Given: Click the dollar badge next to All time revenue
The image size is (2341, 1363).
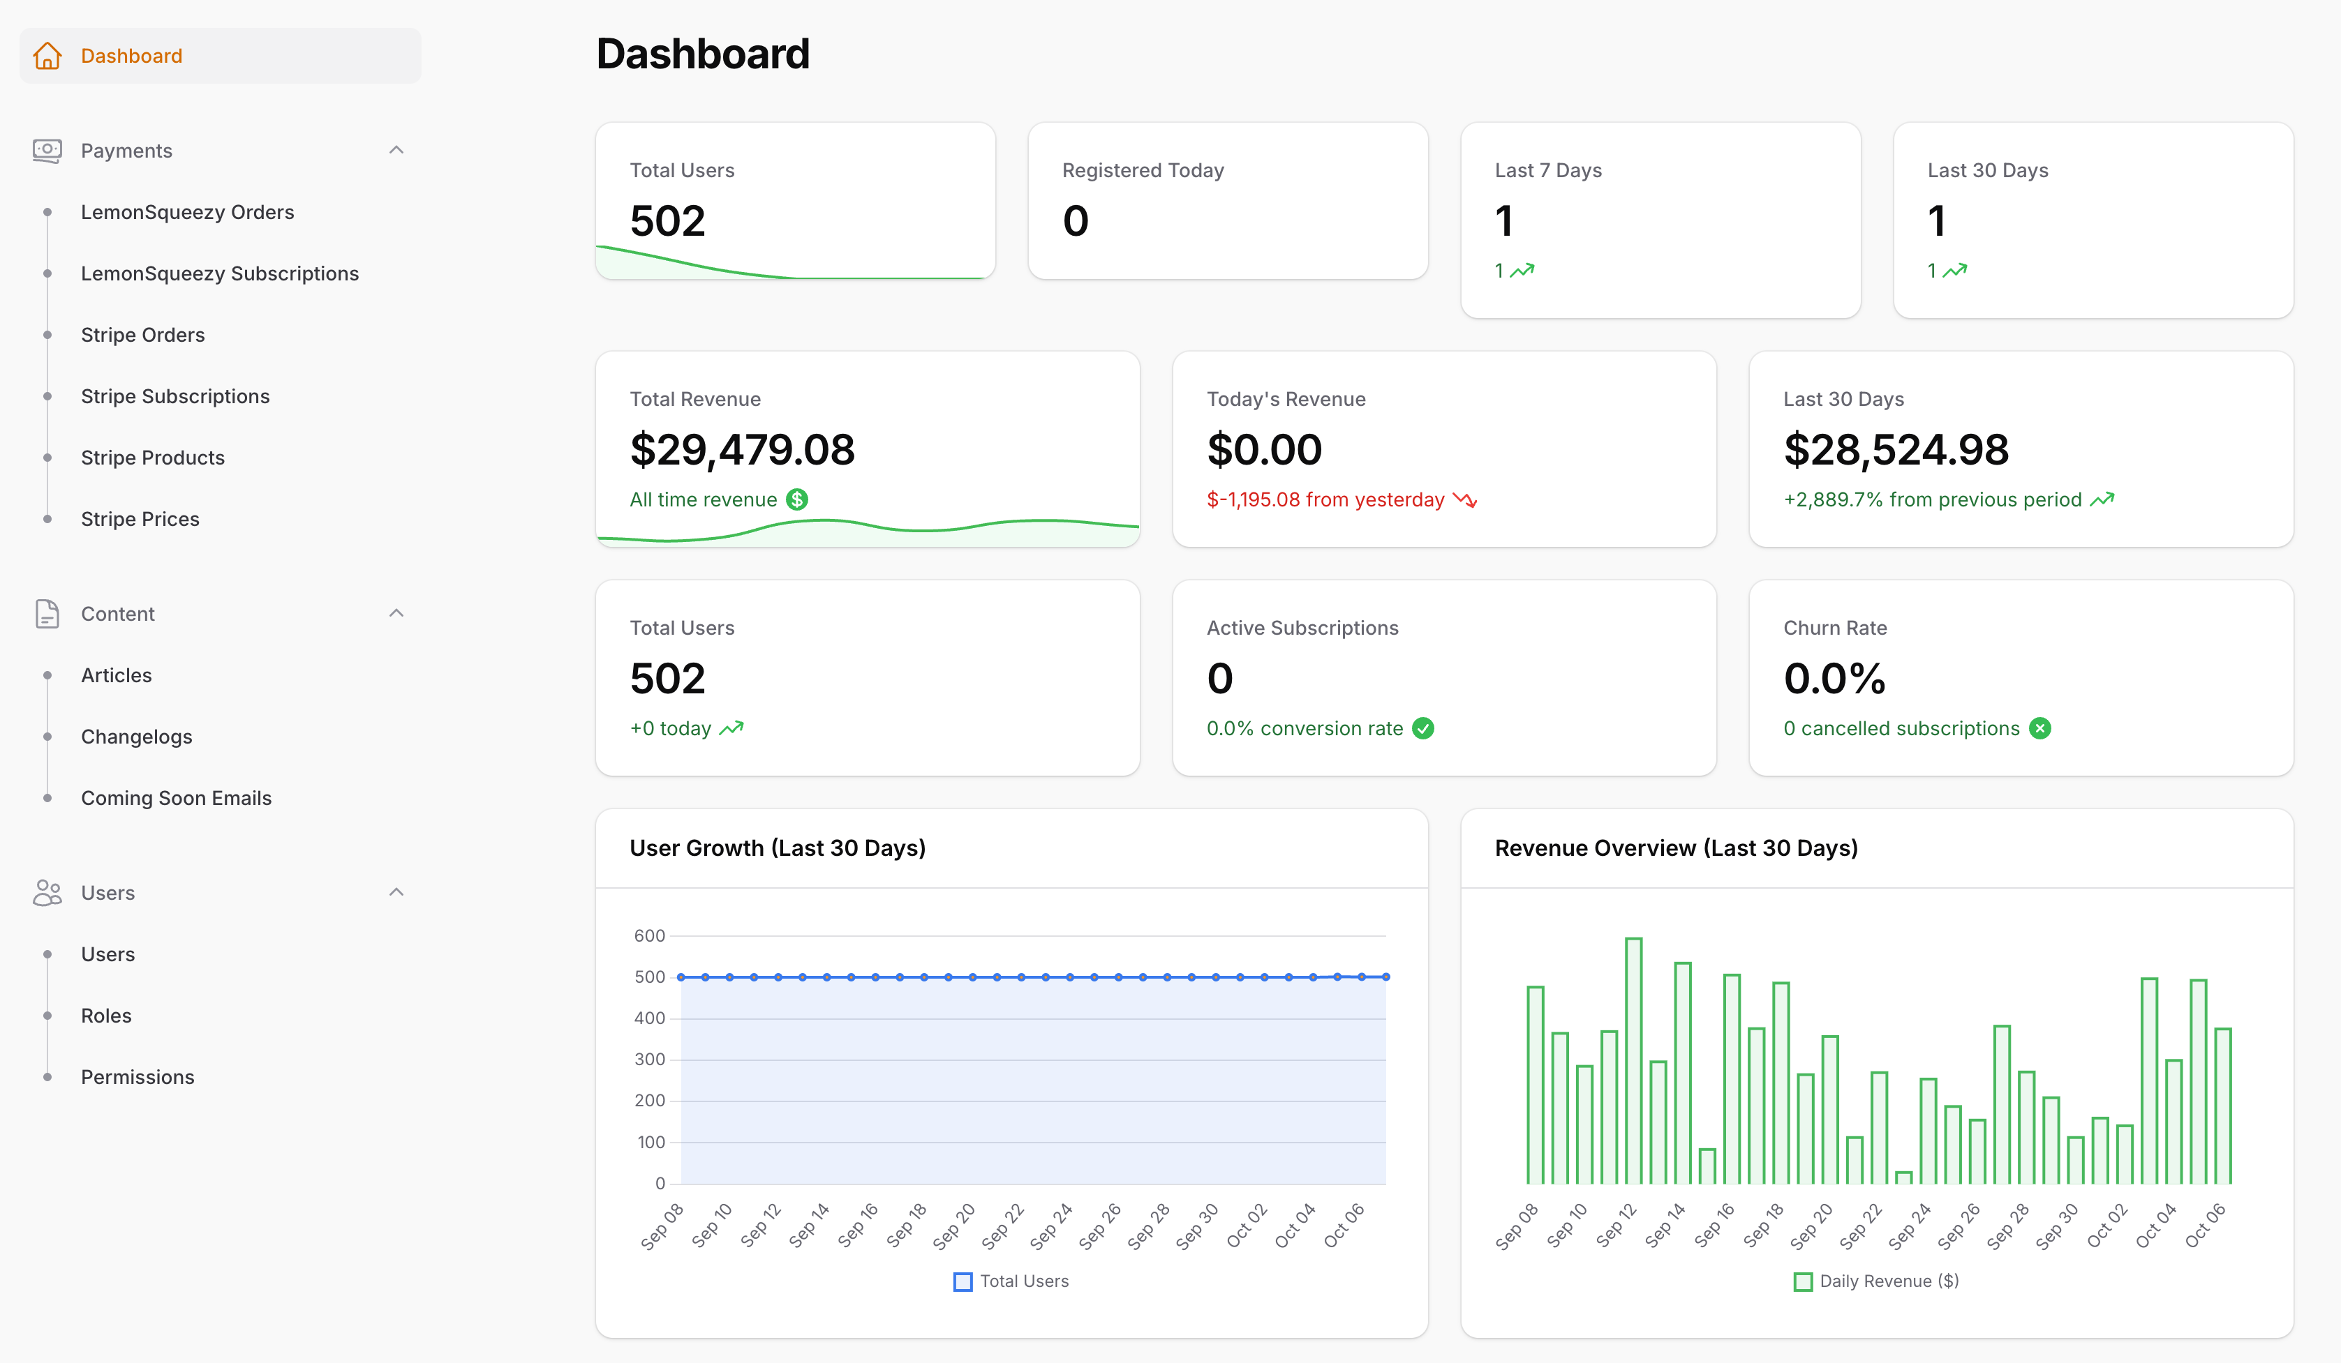Looking at the screenshot, I should (797, 499).
